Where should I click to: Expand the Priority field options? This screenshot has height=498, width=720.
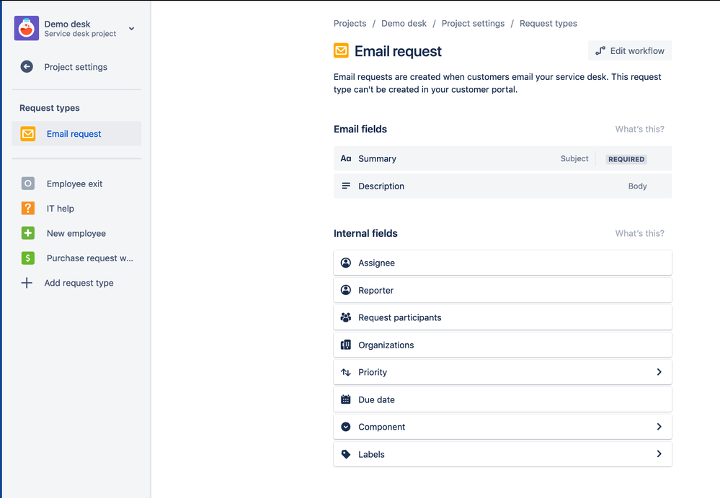(659, 372)
